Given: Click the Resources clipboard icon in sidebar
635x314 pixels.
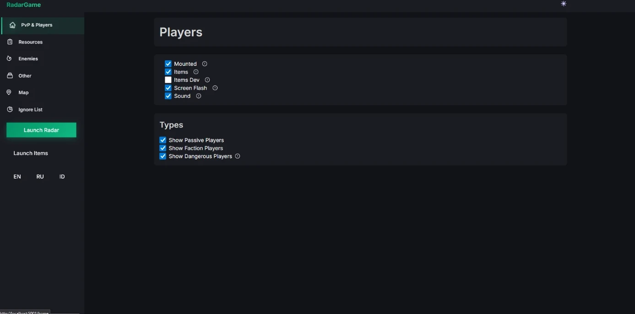Looking at the screenshot, I should click(10, 42).
